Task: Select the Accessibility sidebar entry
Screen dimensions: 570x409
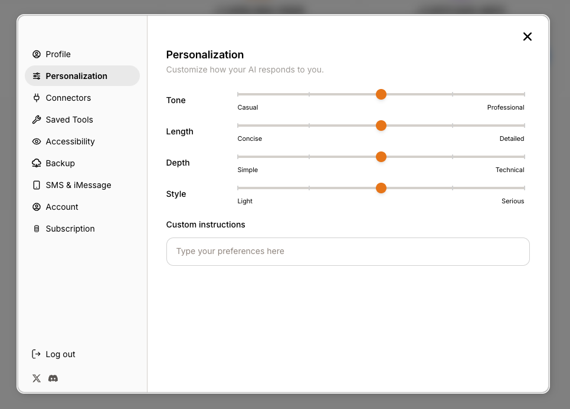Action: tap(70, 141)
